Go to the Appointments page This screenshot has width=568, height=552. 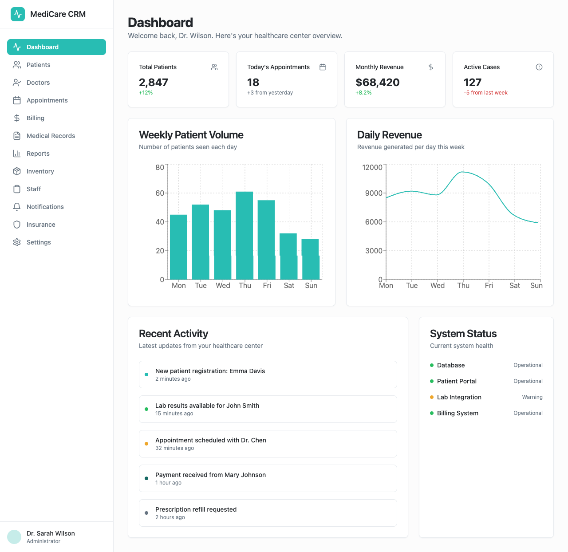pos(47,100)
